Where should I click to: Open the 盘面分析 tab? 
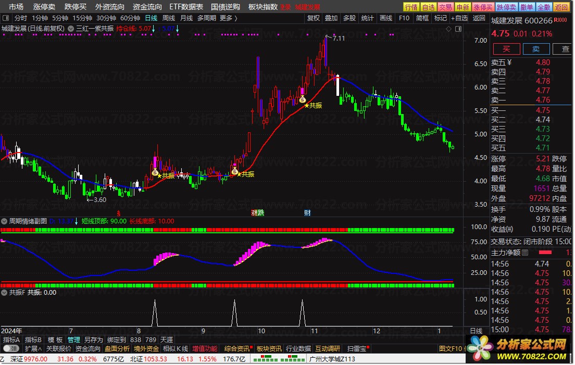coord(117,348)
